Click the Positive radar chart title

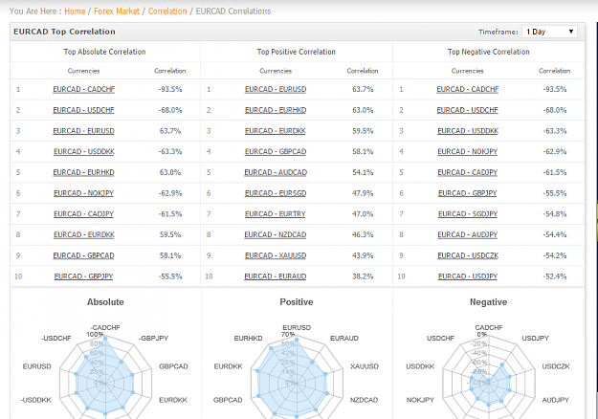[297, 302]
